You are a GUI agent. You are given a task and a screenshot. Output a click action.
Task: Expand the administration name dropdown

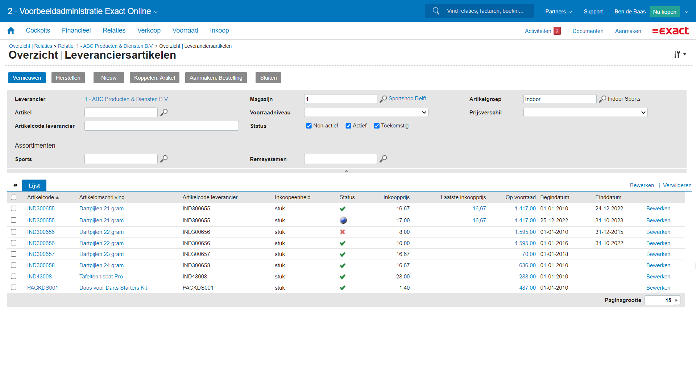(x=156, y=12)
